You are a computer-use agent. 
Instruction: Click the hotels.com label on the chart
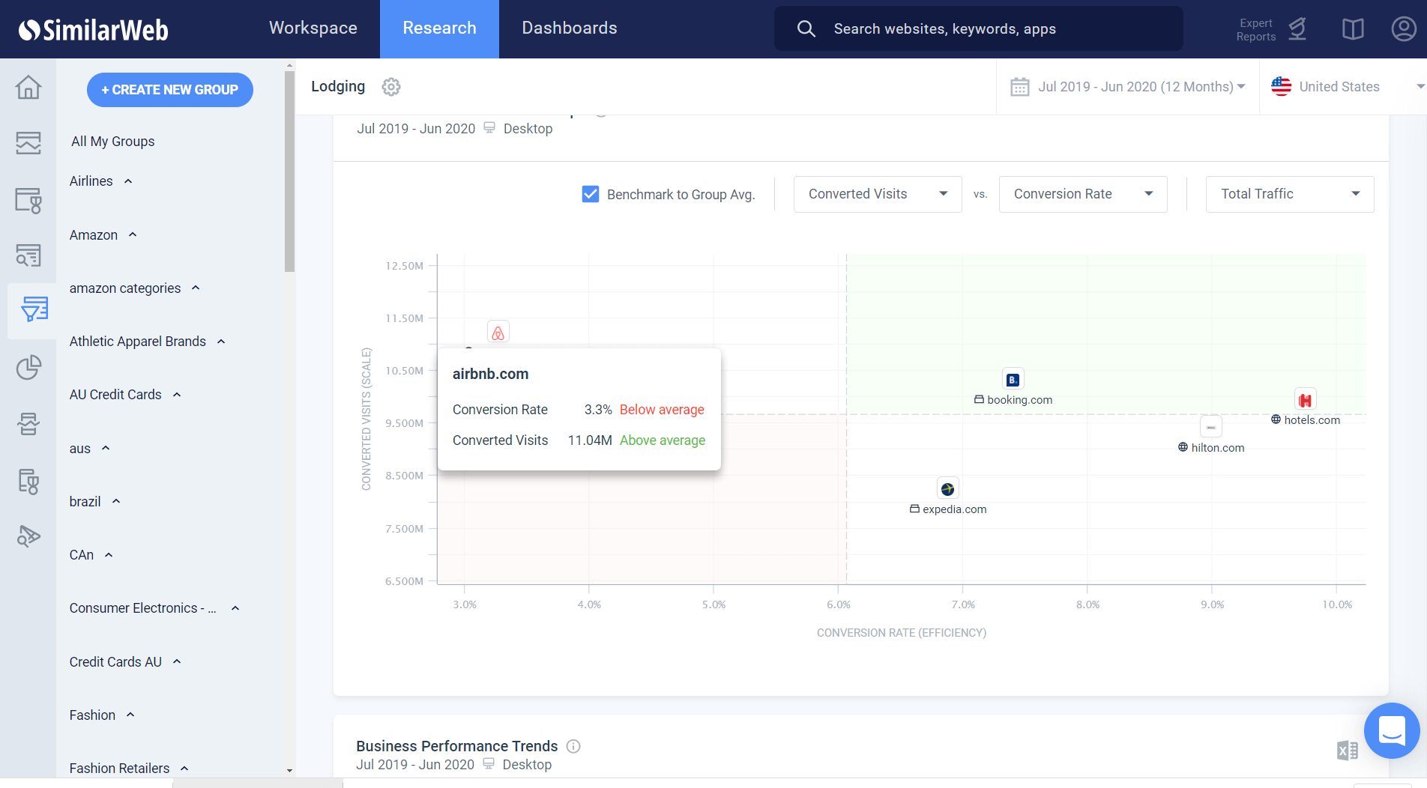[1312, 420]
